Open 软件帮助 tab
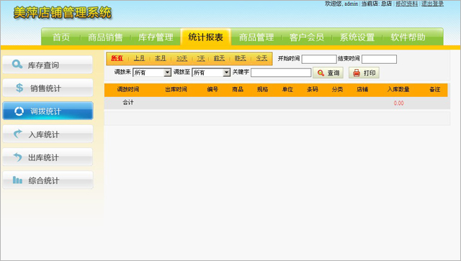Image resolution: width=461 pixels, height=261 pixels. point(408,37)
